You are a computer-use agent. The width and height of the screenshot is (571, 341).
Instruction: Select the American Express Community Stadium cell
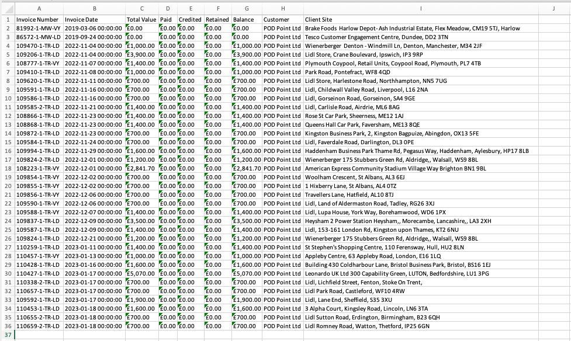pyautogui.click(x=420, y=168)
